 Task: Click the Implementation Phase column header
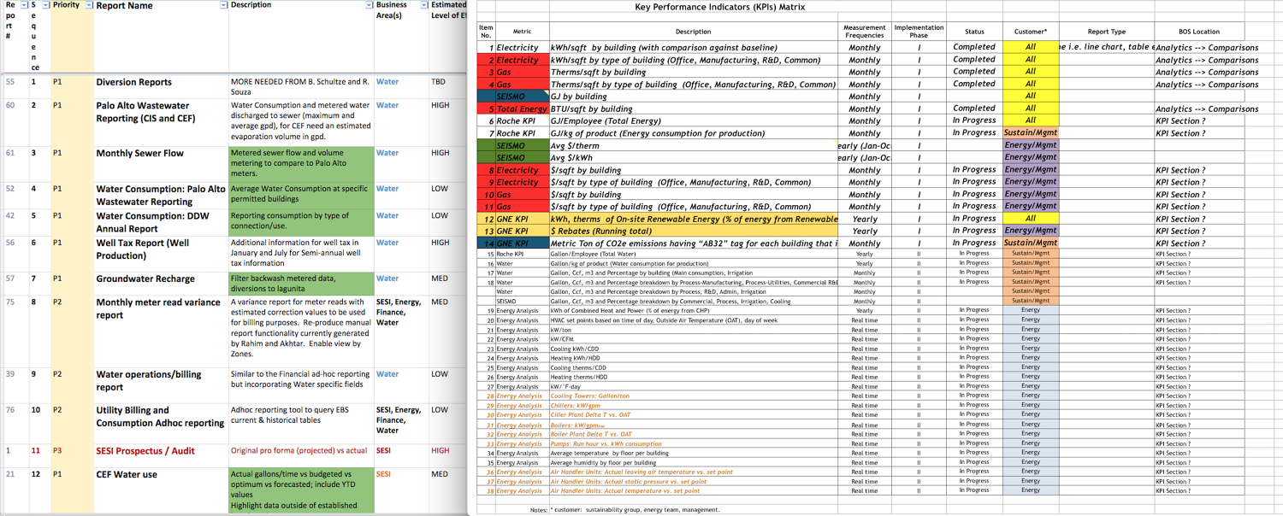pyautogui.click(x=919, y=32)
